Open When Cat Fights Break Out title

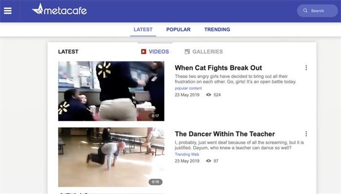[218, 68]
